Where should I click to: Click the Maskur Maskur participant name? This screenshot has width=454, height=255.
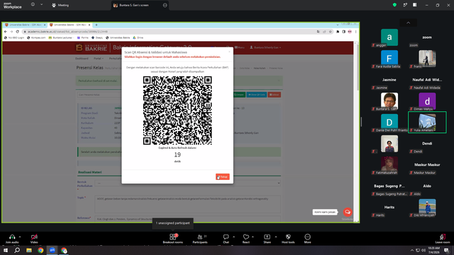click(x=427, y=165)
